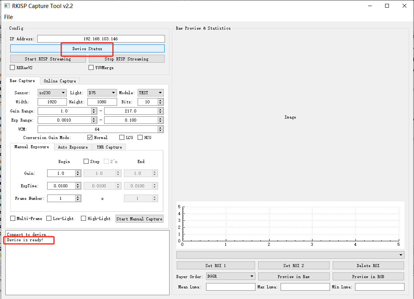Expand the wide dropdown below the histogram
414x299 pixels.
(290, 255)
